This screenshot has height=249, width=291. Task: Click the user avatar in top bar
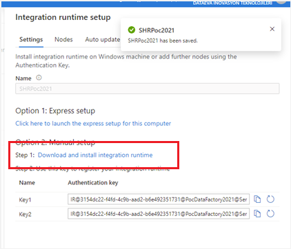tap(281, 1)
